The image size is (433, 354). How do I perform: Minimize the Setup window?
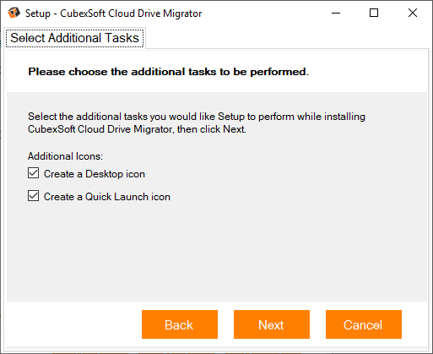[x=336, y=13]
